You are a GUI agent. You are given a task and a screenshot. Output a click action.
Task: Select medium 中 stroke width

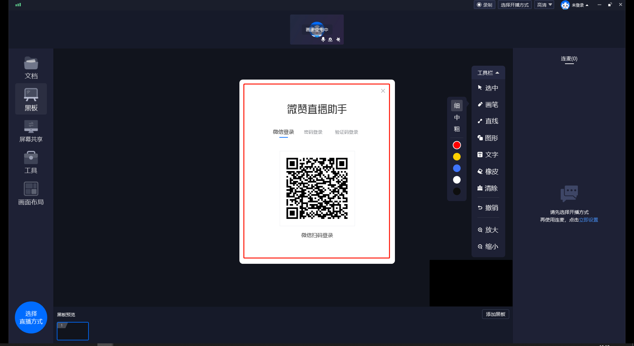click(x=457, y=118)
